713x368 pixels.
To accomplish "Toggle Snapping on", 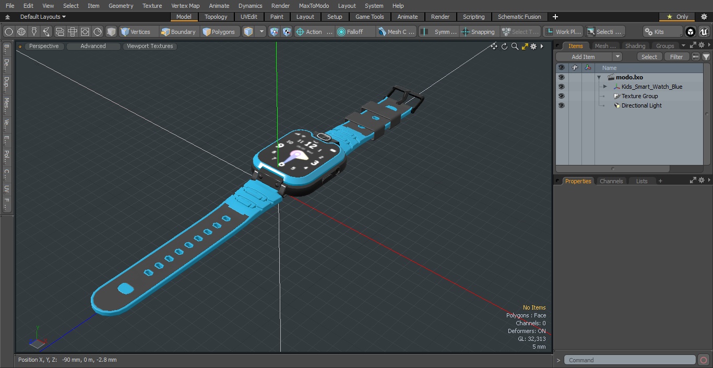I will 479,32.
